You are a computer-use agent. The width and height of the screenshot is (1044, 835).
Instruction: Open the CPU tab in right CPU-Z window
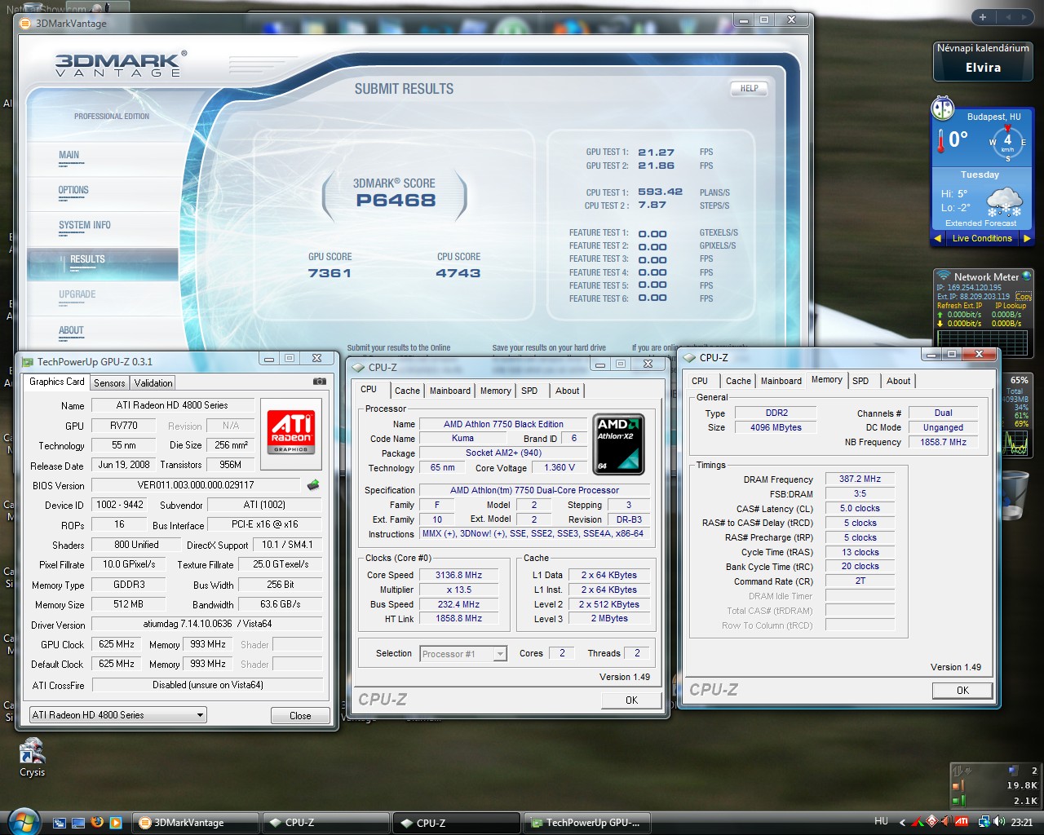[700, 381]
